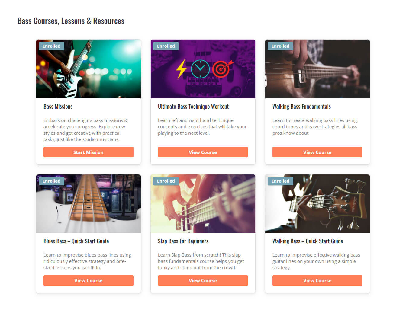Click the Enrolled badge on the Blues Bass card
406x313 pixels.
pos(51,181)
